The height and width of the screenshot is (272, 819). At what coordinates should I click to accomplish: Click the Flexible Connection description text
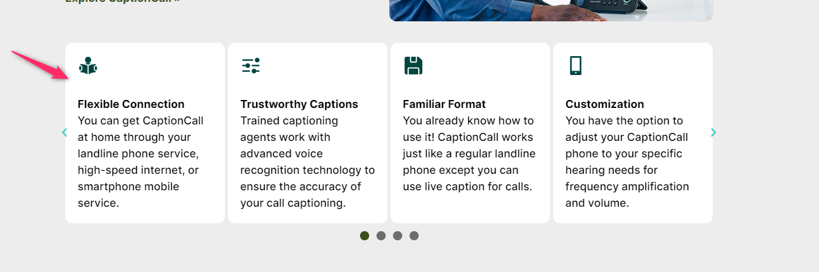pos(141,162)
